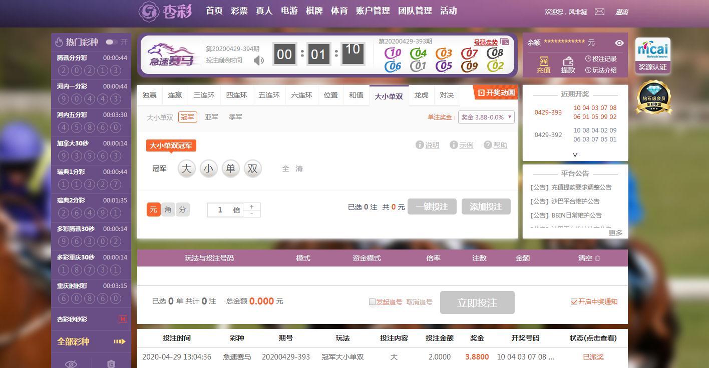
Task: Click 全 to select all balls
Action: pos(285,168)
